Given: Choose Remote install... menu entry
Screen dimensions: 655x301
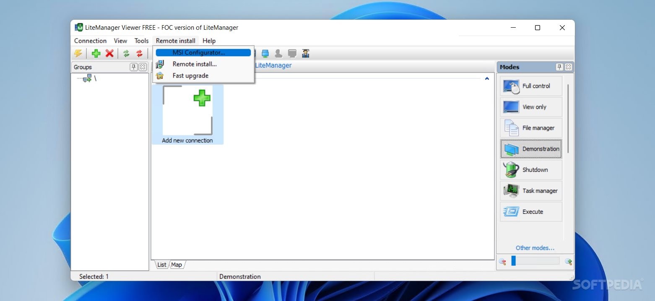Looking at the screenshot, I should (x=203, y=64).
